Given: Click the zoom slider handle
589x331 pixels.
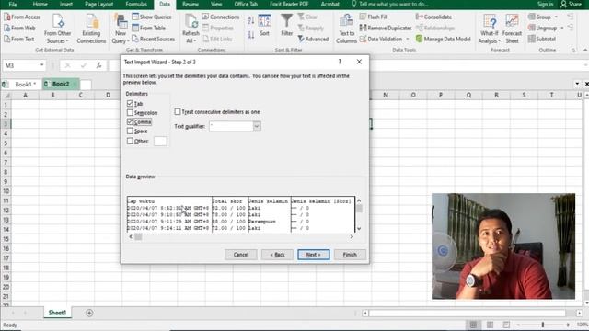Looking at the screenshot, I should coord(542,325).
